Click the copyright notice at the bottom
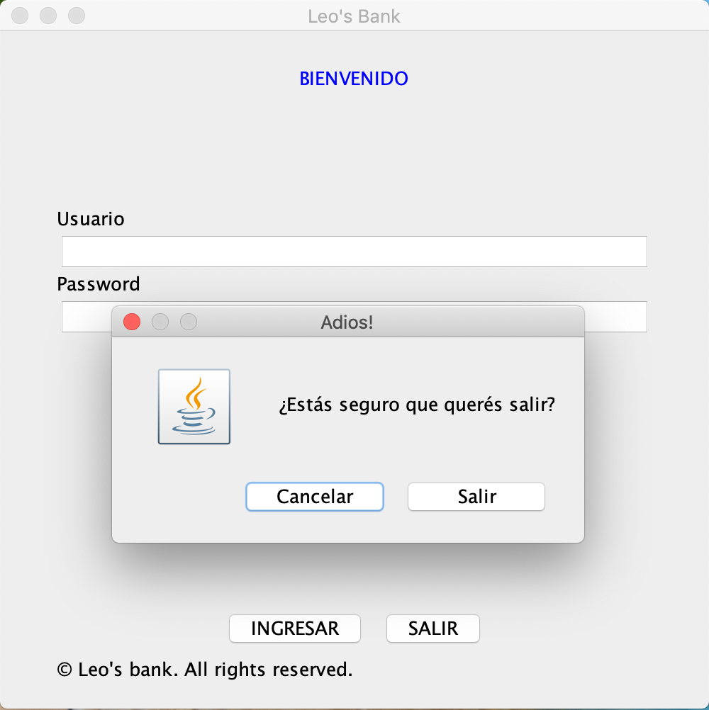Image resolution: width=709 pixels, height=710 pixels. click(x=204, y=670)
